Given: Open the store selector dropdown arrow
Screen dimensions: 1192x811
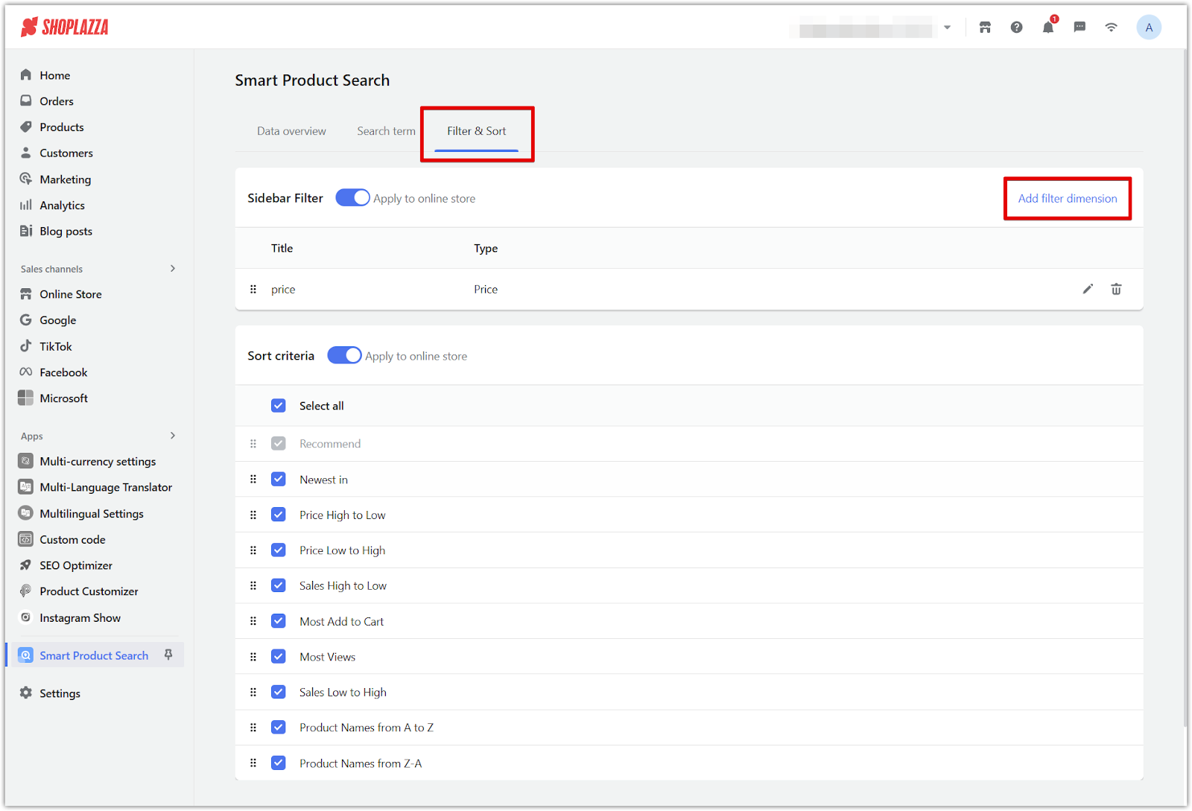Looking at the screenshot, I should pyautogui.click(x=947, y=28).
